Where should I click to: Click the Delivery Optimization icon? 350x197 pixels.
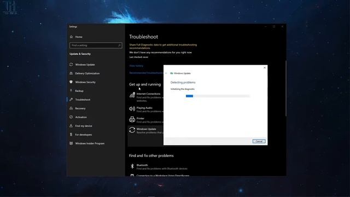point(71,73)
